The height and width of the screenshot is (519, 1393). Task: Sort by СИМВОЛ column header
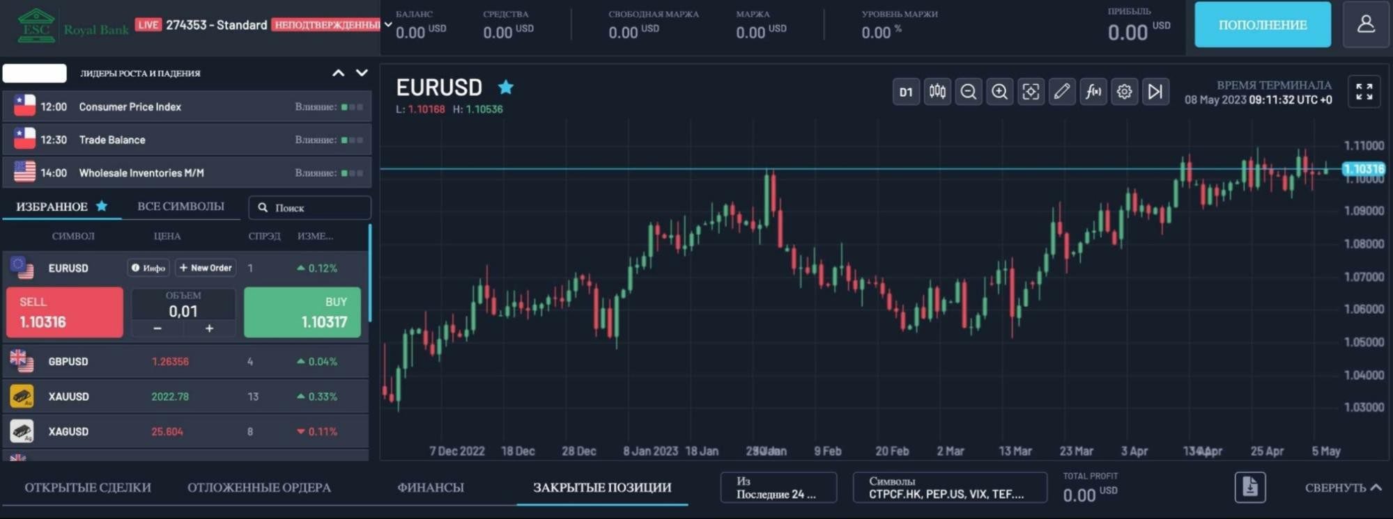pyautogui.click(x=73, y=237)
